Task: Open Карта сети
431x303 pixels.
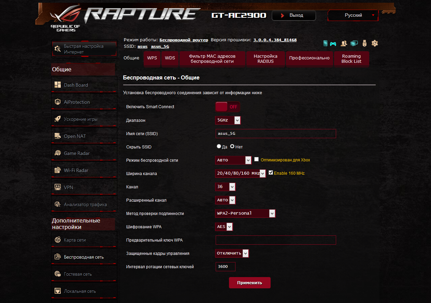Action: [84, 240]
